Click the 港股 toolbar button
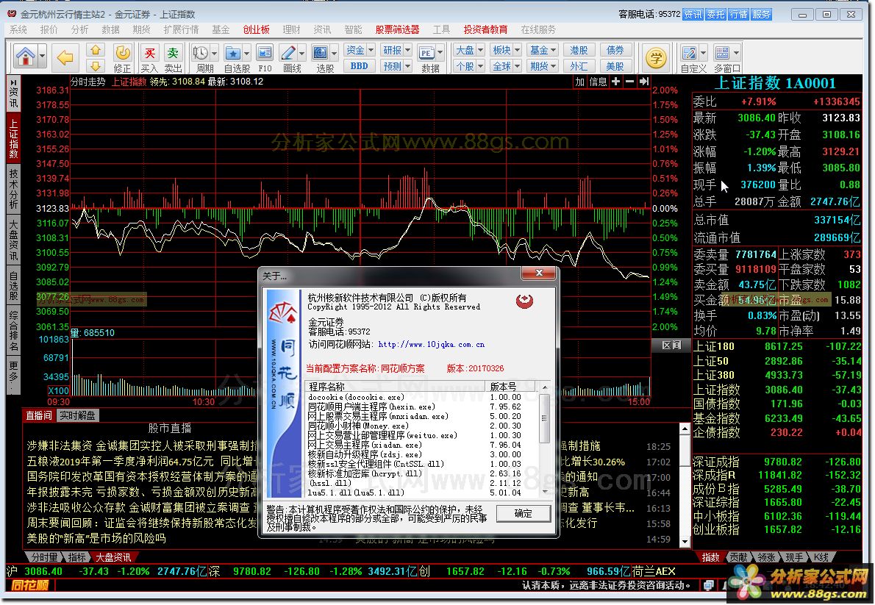This screenshot has width=875, height=605. 579,50
